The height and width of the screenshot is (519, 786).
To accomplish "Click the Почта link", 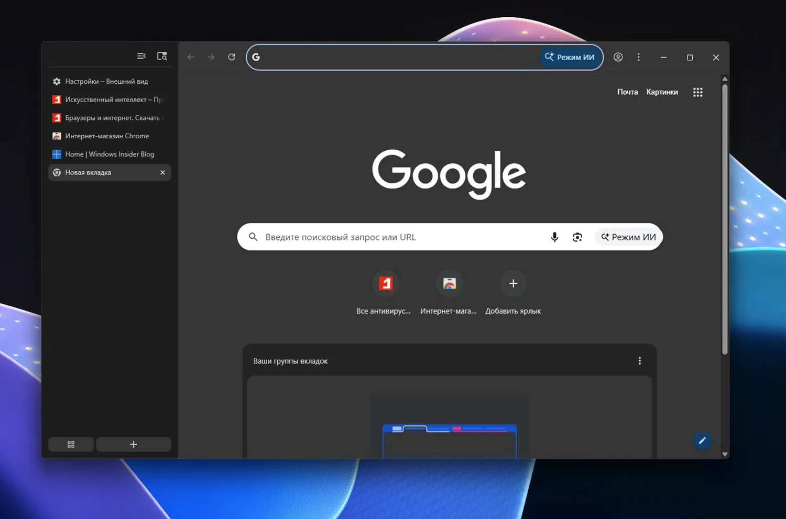I will point(627,92).
